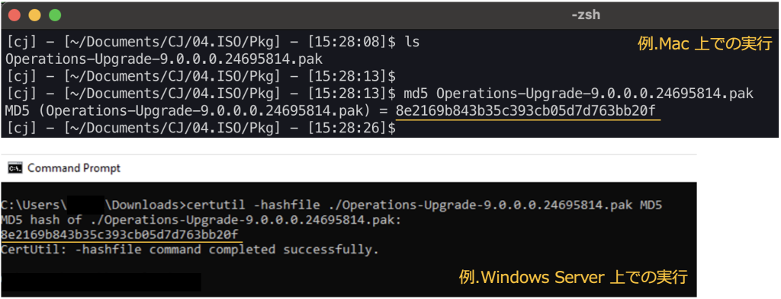This screenshot has width=781, height=299.
Task: Click the ls output filename Operations-Upgrade-9.0.0.0.24695814.pak
Action: point(164,59)
